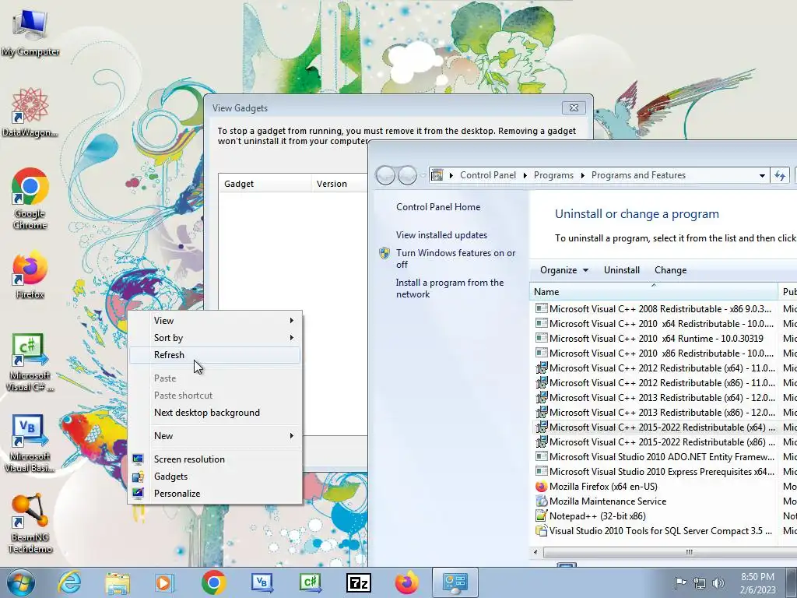Open the Organize dropdown

point(564,270)
